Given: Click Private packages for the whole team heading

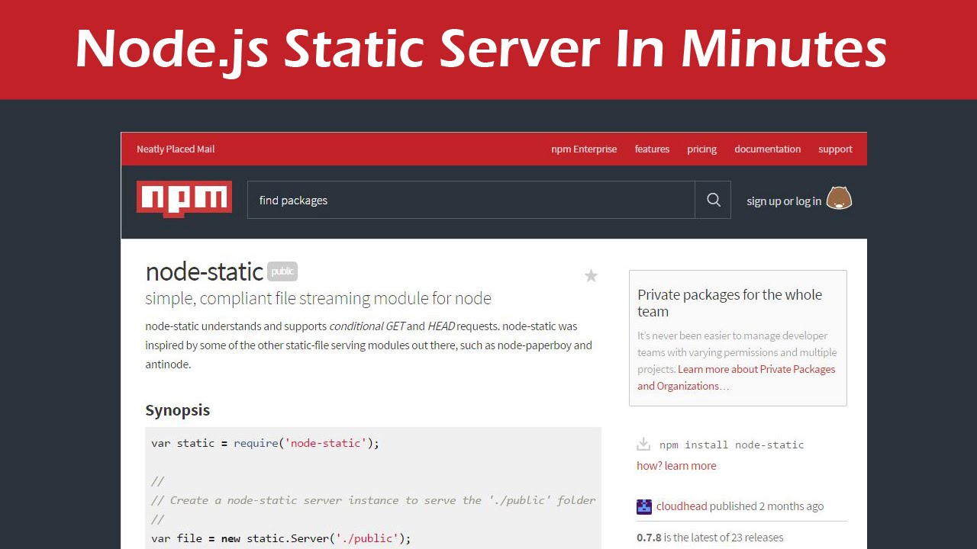Looking at the screenshot, I should click(730, 303).
